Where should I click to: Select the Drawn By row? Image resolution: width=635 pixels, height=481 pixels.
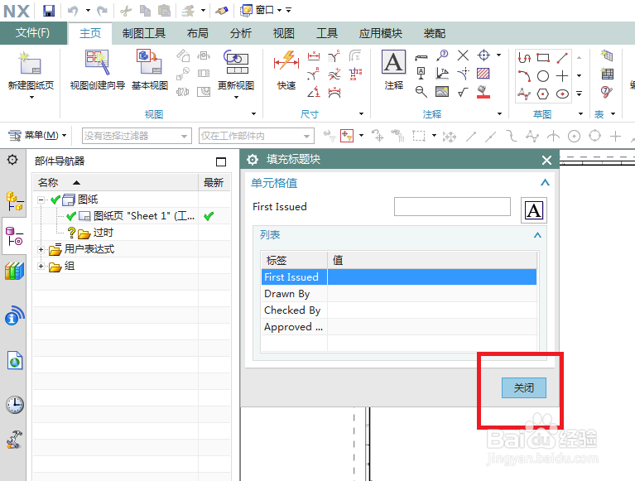[x=399, y=294]
